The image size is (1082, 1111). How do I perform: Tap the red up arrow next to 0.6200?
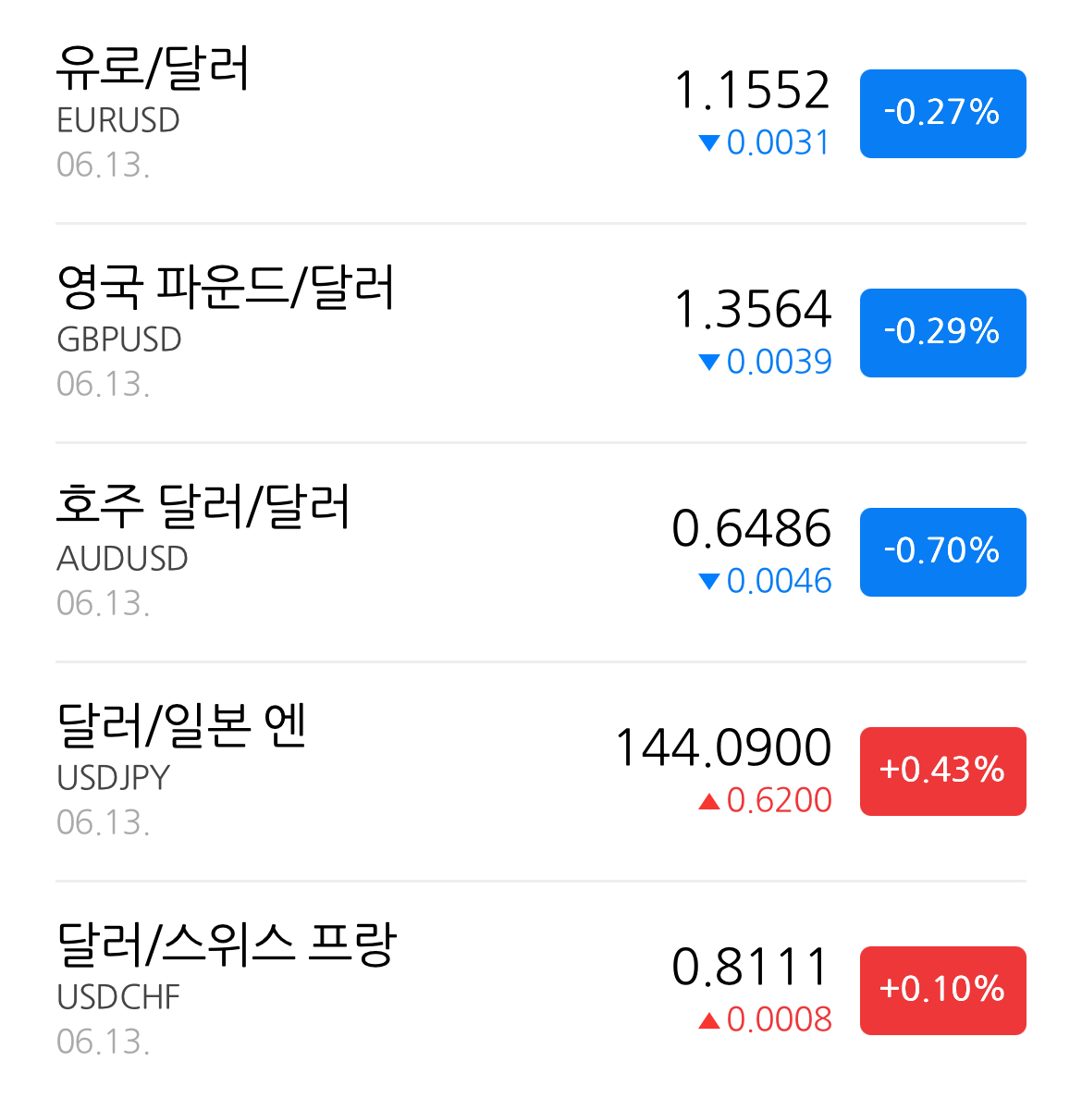point(709,801)
